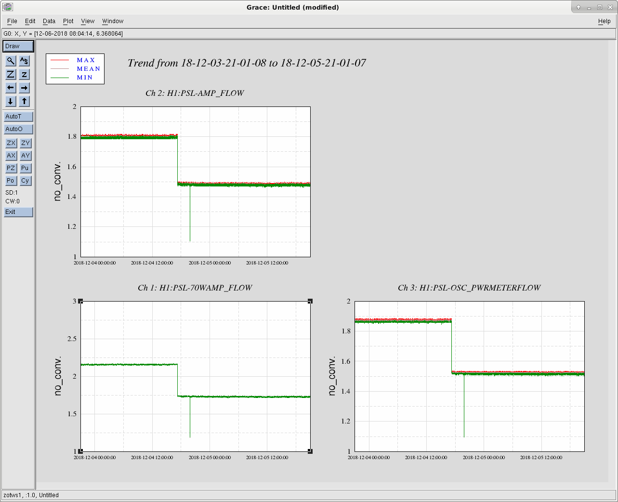This screenshot has width=618, height=502.
Task: Click the AutoO button
Action: click(18, 129)
